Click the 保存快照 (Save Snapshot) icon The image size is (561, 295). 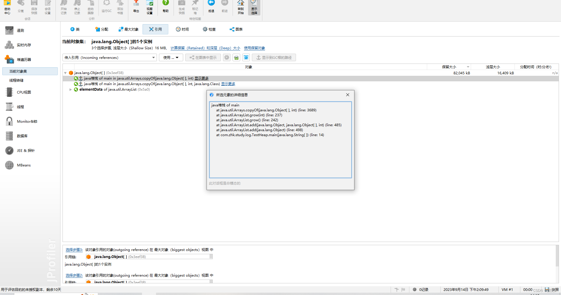(34, 7)
